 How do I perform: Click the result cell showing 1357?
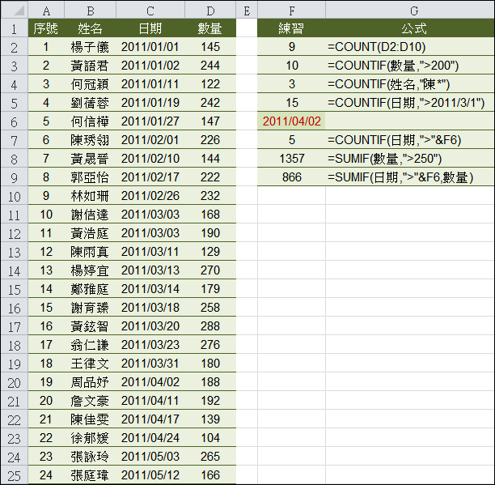(x=292, y=159)
